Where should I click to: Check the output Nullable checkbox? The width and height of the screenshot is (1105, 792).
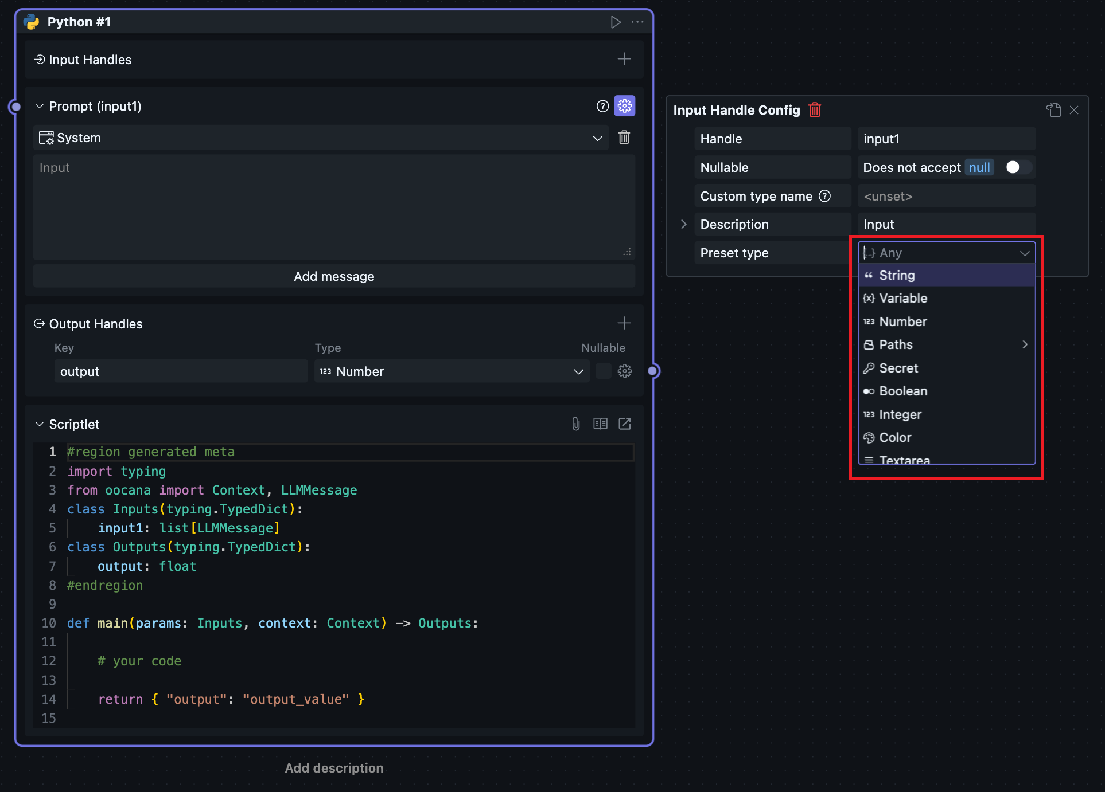(603, 371)
